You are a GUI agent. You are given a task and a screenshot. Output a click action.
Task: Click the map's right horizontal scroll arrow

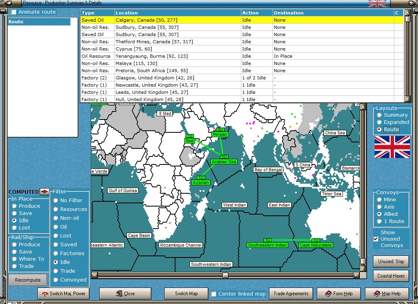coord(356,275)
